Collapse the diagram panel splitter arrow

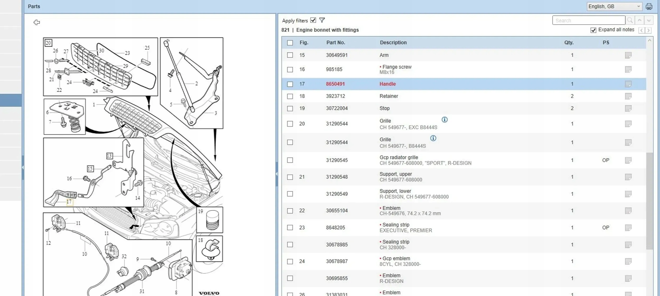(x=277, y=174)
